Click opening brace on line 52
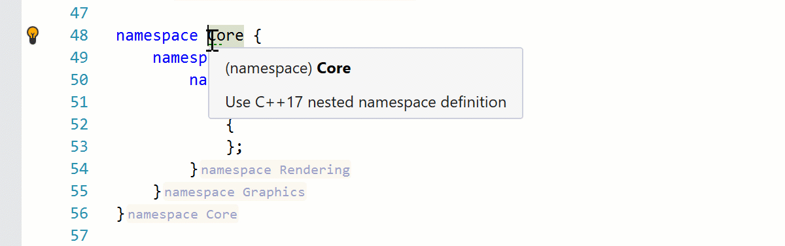The width and height of the screenshot is (785, 246). 230,125
